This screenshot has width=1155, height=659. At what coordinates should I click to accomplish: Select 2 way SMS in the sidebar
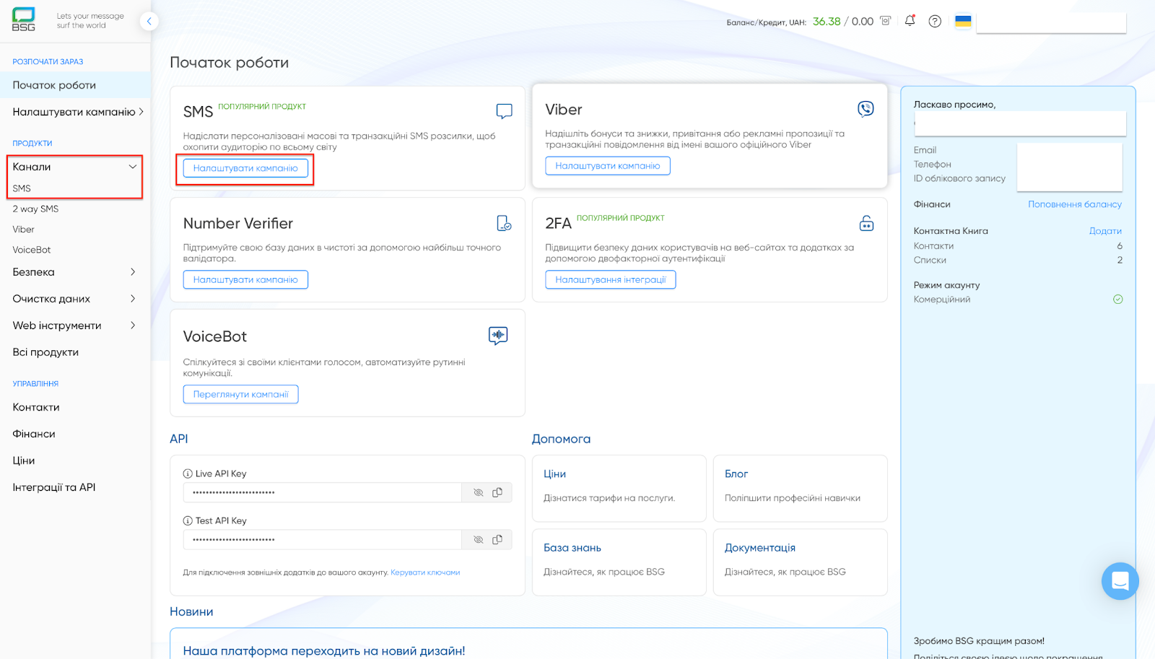pos(35,209)
